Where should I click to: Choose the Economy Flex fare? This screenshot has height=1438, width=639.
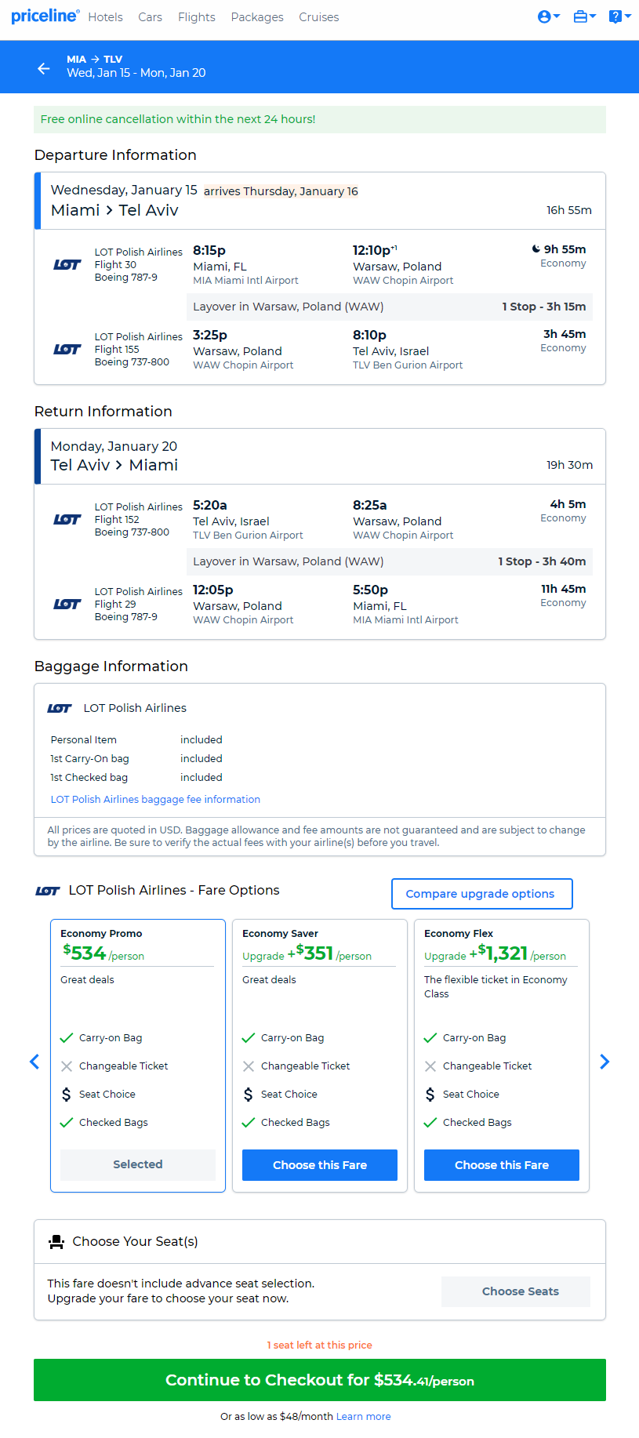pos(502,1165)
